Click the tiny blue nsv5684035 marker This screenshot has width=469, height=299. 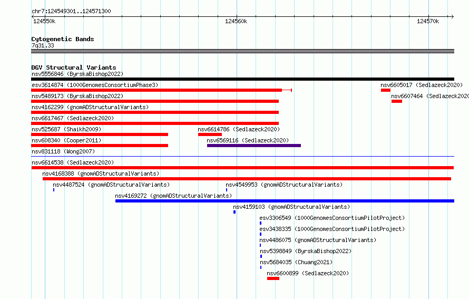pos(261,267)
